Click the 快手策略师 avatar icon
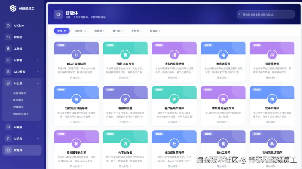Image resolution: width=302 pixels, height=169 pixels. point(272,99)
